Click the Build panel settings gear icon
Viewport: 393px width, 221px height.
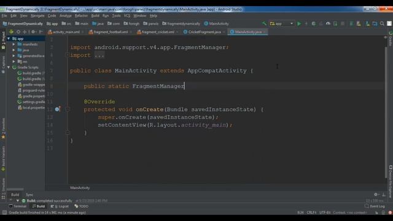(x=376, y=195)
